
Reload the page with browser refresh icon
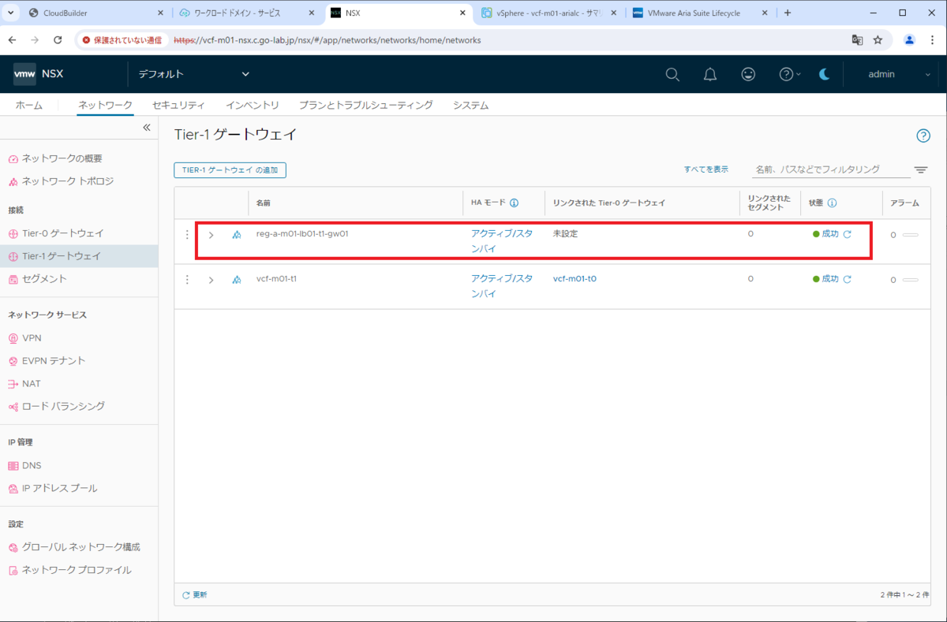click(58, 40)
